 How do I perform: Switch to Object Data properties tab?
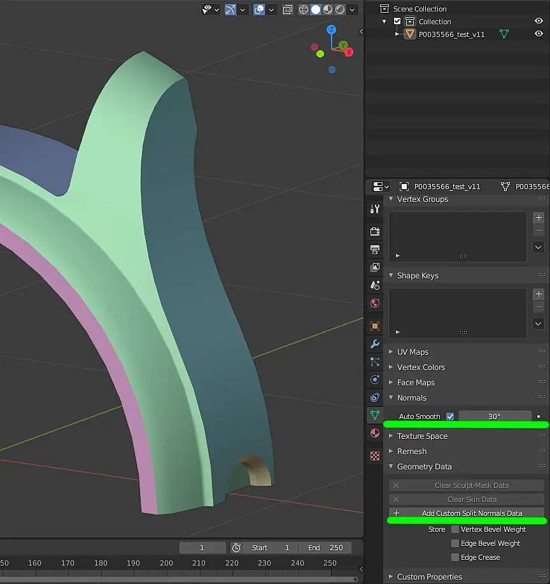pos(375,415)
